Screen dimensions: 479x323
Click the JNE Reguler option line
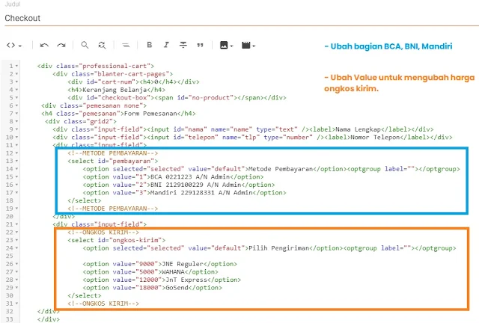[x=159, y=264]
